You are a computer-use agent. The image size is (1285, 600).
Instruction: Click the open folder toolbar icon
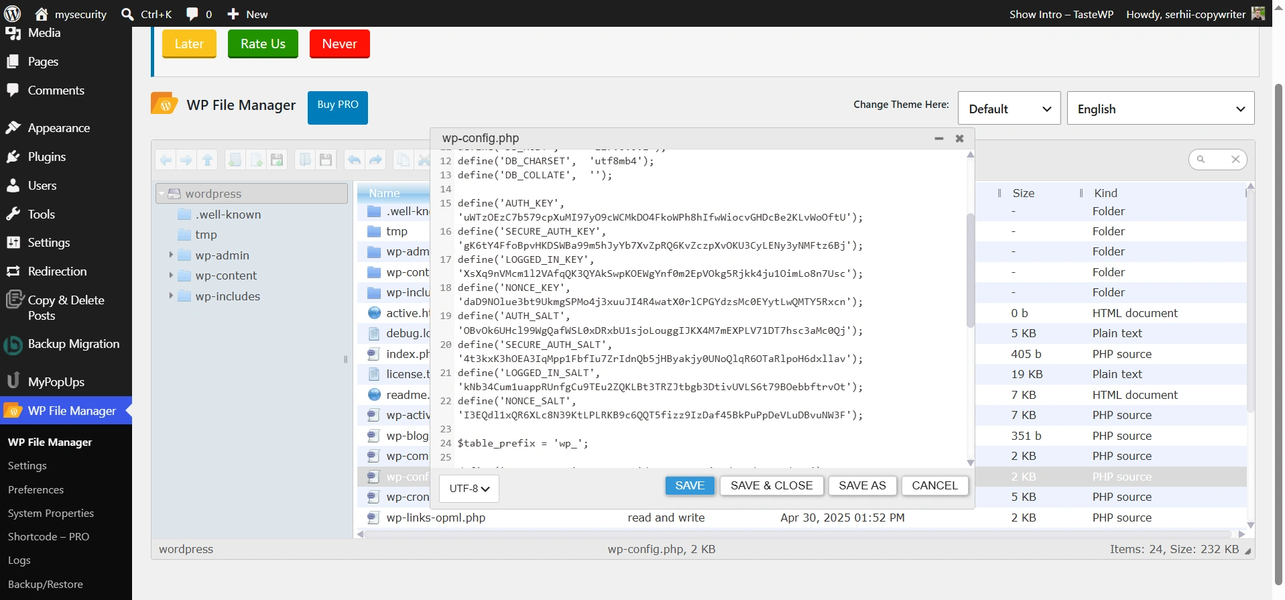[x=305, y=160]
